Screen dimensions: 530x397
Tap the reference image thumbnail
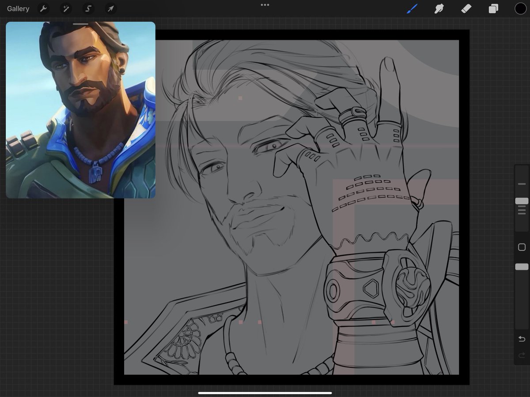(80, 110)
